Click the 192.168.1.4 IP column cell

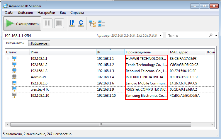(x=106, y=77)
